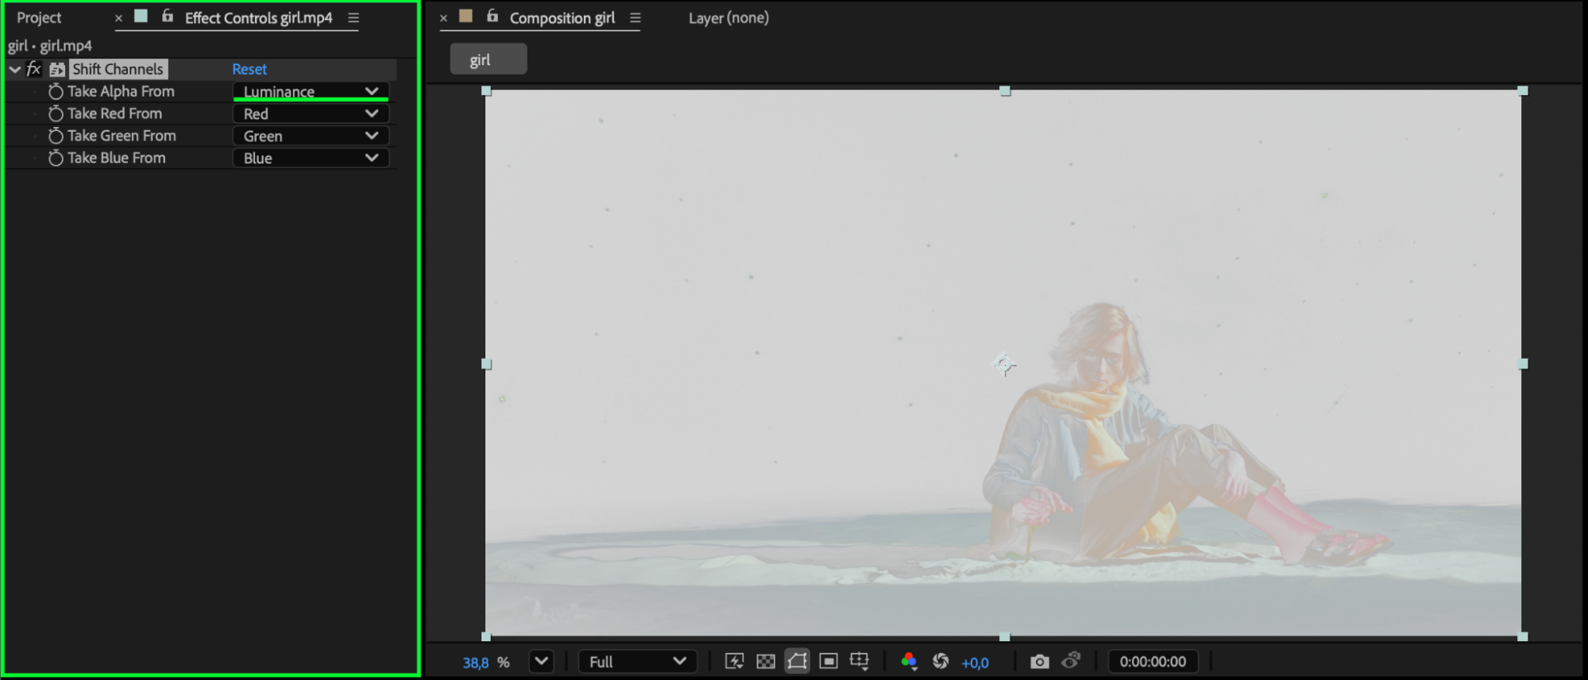
Task: Open grid and guide options icon
Action: [860, 662]
